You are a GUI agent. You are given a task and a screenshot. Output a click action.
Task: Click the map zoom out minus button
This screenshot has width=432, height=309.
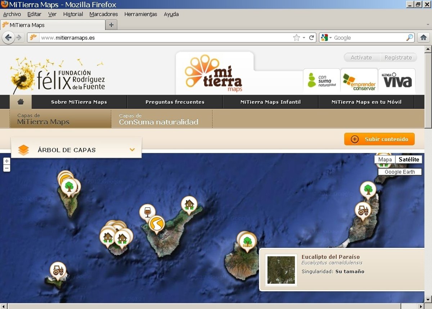coord(6,168)
